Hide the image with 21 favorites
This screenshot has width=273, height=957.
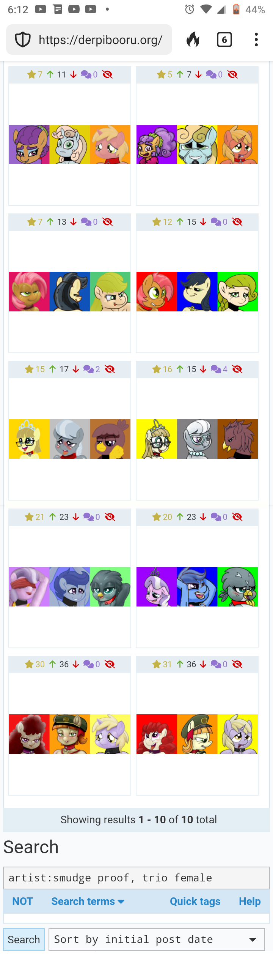click(x=110, y=517)
